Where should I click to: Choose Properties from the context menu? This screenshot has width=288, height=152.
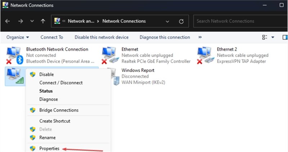49,148
